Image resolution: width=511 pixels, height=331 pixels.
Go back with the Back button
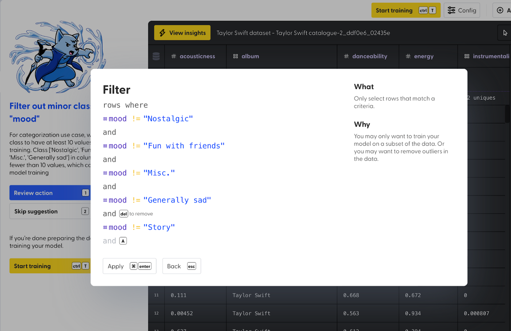pos(181,266)
